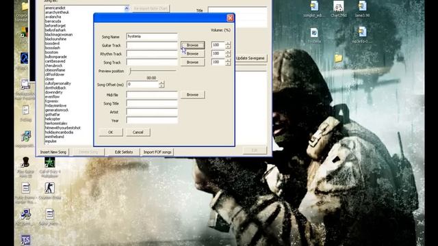Click into the Year field
This screenshot has height=246, width=438.
152,120
